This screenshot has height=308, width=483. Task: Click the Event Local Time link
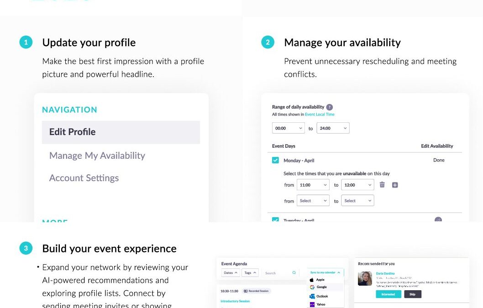(320, 114)
